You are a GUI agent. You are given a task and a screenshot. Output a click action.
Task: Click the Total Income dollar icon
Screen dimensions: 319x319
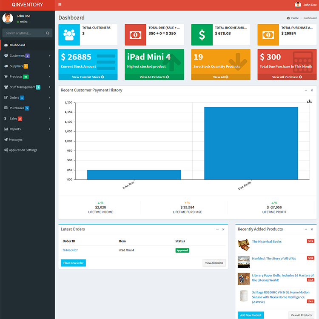tap(202, 35)
